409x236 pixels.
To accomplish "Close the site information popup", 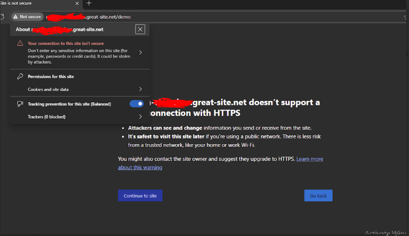I will [x=140, y=29].
